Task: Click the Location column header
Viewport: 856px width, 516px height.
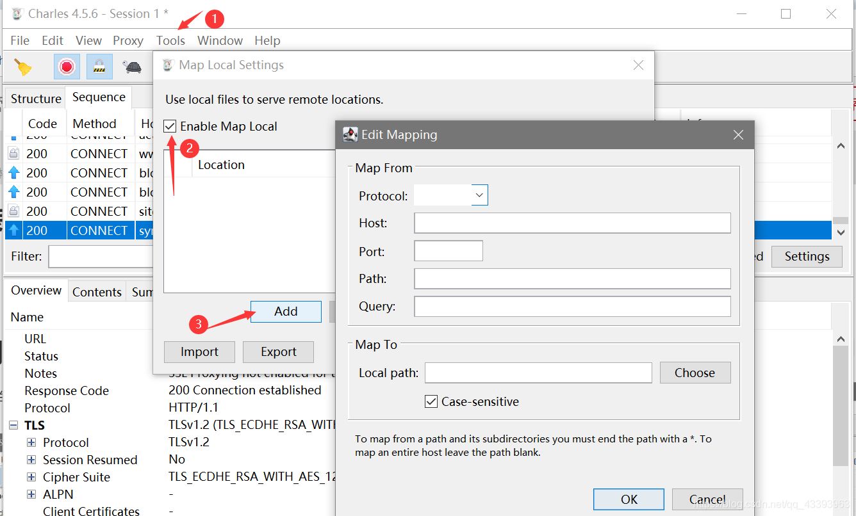Action: tap(221, 165)
